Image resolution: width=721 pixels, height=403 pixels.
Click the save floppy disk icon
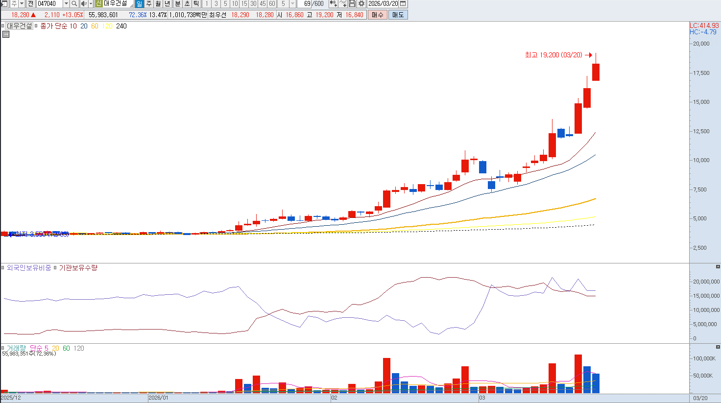[x=352, y=3]
